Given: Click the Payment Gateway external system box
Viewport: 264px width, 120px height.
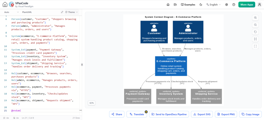Looking at the screenshot, I should [x=138, y=96].
